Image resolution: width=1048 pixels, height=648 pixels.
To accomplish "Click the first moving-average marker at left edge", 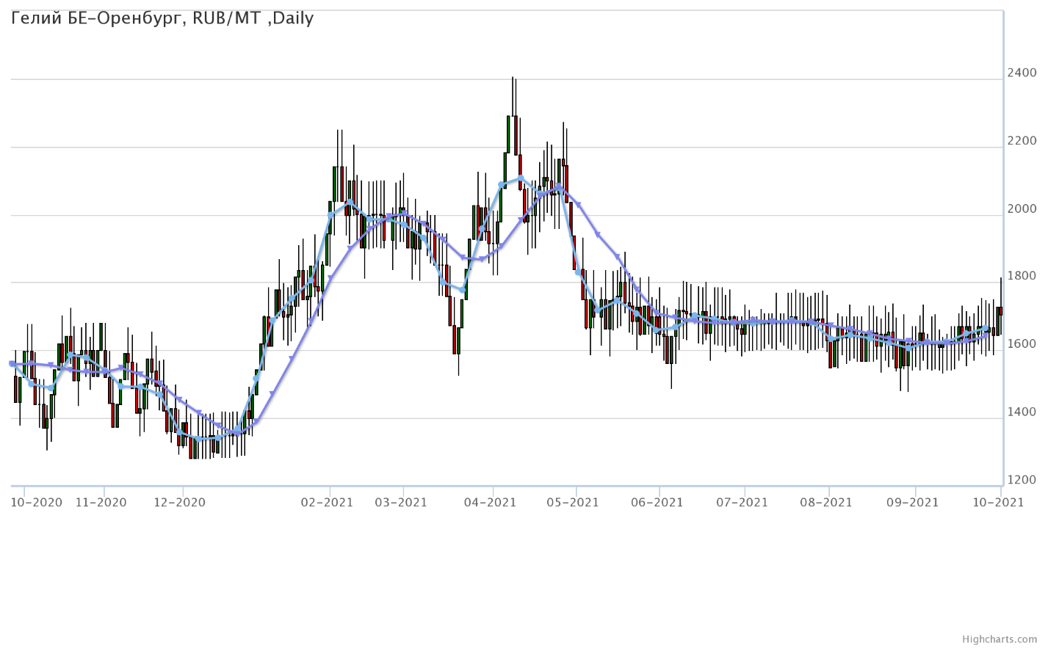I will point(12,363).
